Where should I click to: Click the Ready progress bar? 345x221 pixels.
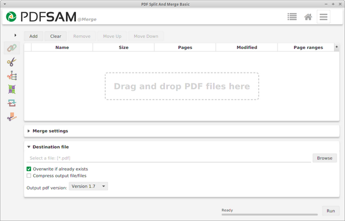click(270, 214)
